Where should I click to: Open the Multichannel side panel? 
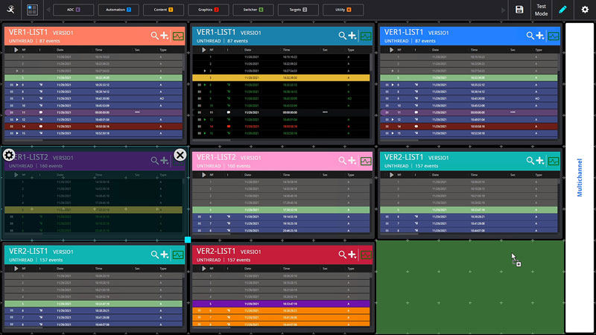click(x=580, y=177)
